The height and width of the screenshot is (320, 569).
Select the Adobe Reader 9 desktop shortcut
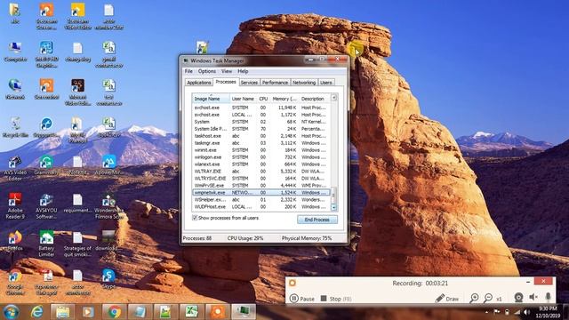click(x=15, y=206)
